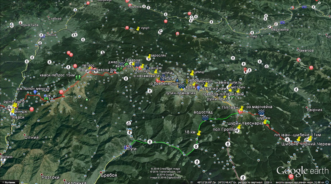The image size is (331, 184).
Task: Click the Кваси village label
Action: [18, 117]
